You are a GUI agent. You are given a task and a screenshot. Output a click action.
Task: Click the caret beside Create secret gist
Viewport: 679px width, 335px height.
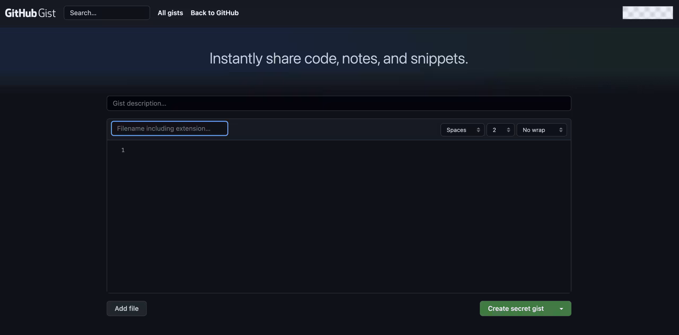561,308
